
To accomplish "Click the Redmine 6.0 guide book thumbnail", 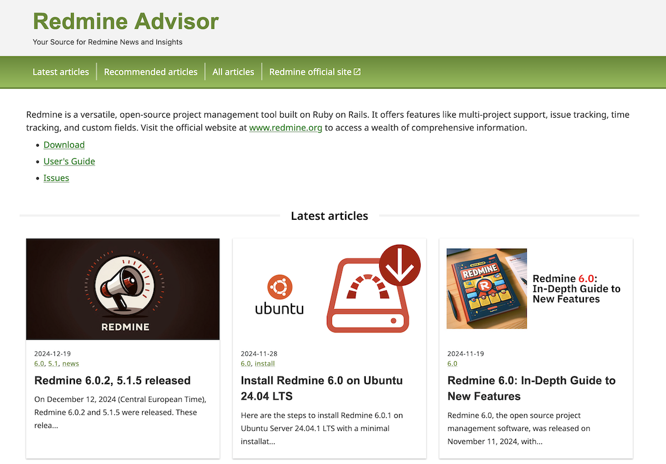I will click(487, 288).
